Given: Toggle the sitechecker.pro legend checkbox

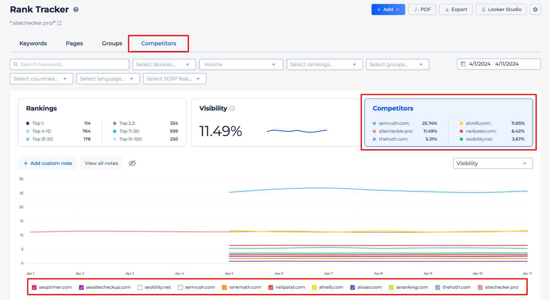Looking at the screenshot, I should tap(480, 287).
